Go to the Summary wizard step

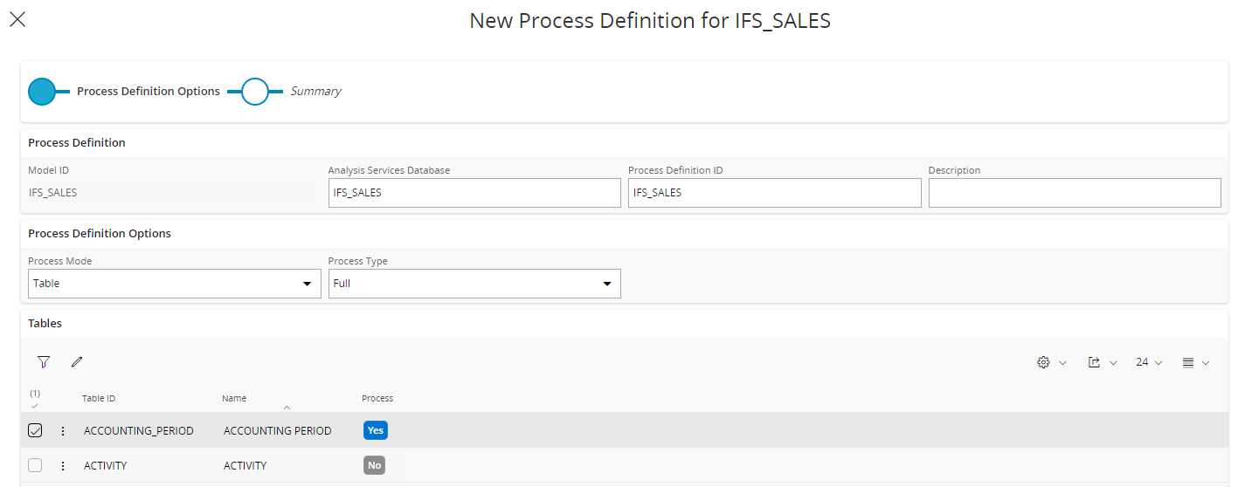tap(255, 92)
